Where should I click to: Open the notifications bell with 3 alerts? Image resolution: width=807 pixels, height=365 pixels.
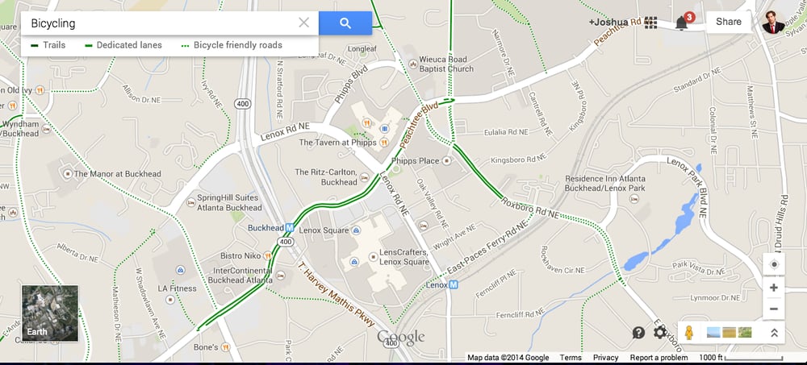pyautogui.click(x=684, y=22)
